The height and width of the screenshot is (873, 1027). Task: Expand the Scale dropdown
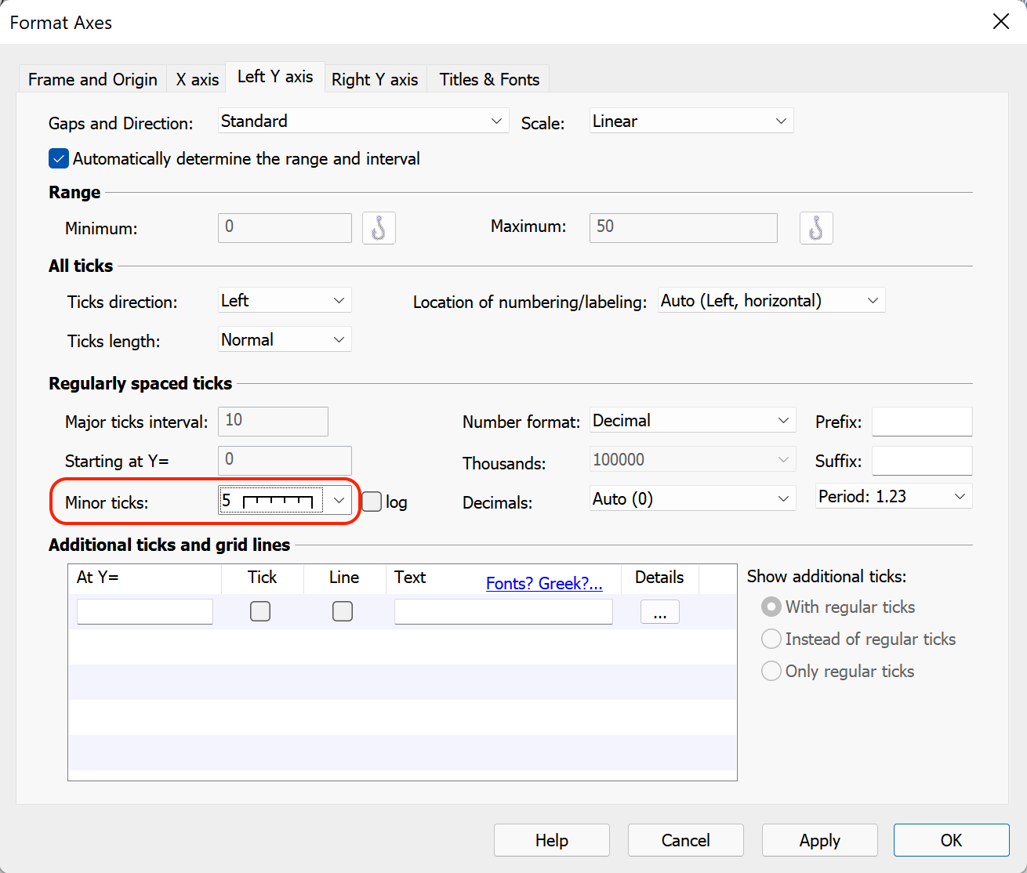point(691,121)
